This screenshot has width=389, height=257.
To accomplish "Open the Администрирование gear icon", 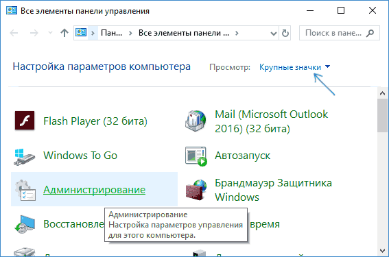I will click(25, 190).
